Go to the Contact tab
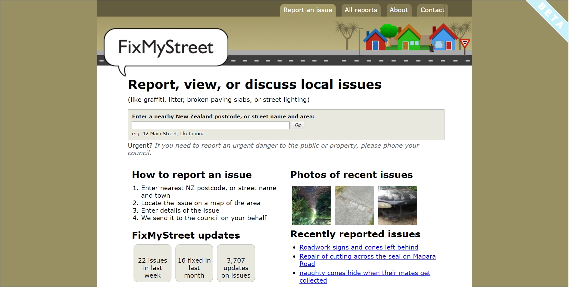Screen dimensions: 569x287 tap(432, 10)
